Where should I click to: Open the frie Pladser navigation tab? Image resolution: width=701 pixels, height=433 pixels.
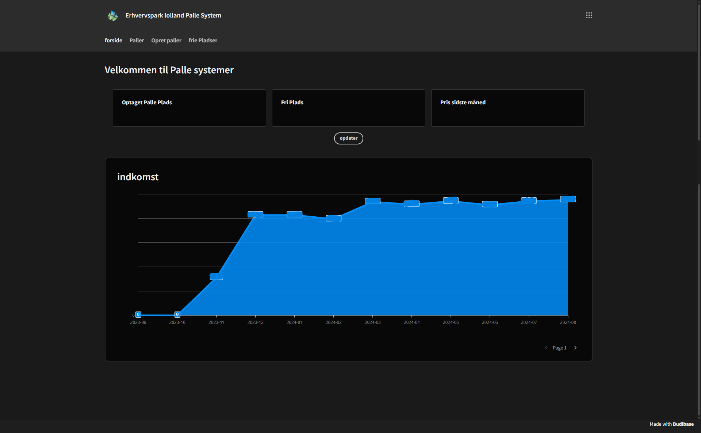point(203,40)
